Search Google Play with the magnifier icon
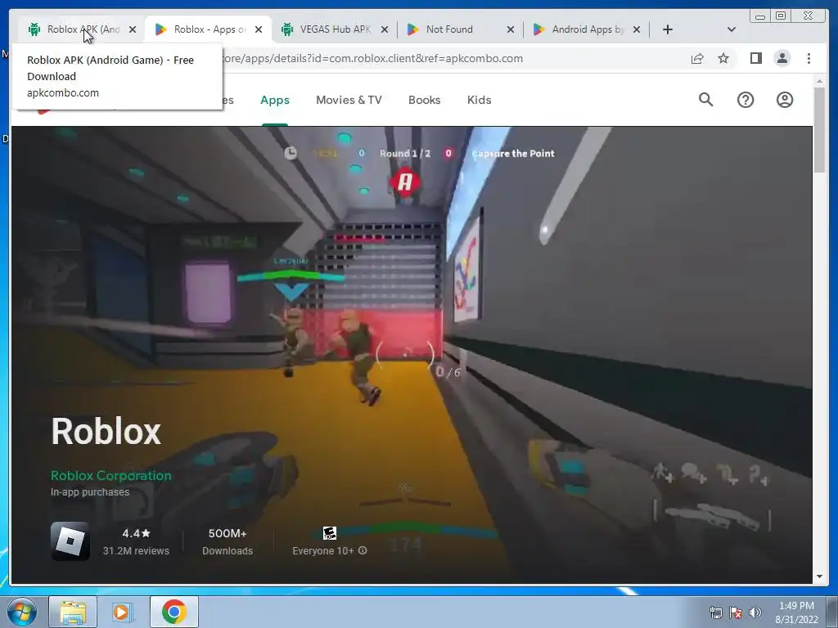 (x=706, y=99)
